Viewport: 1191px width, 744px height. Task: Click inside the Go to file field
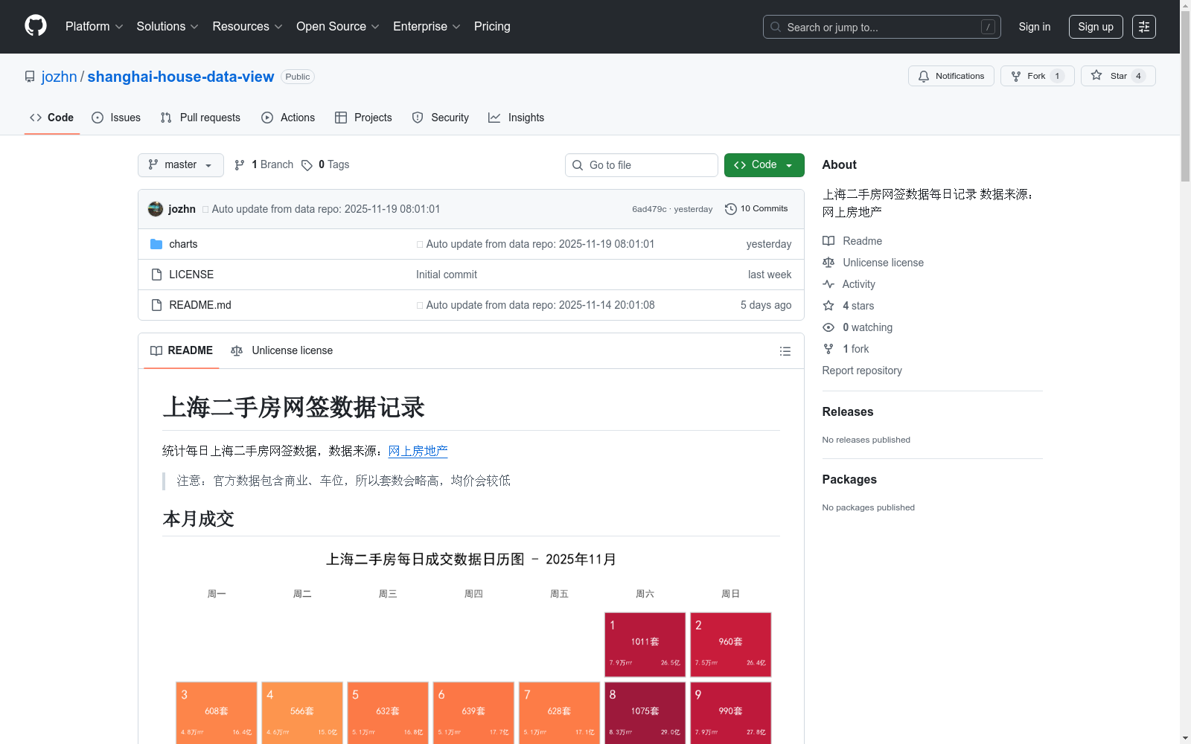coord(641,164)
